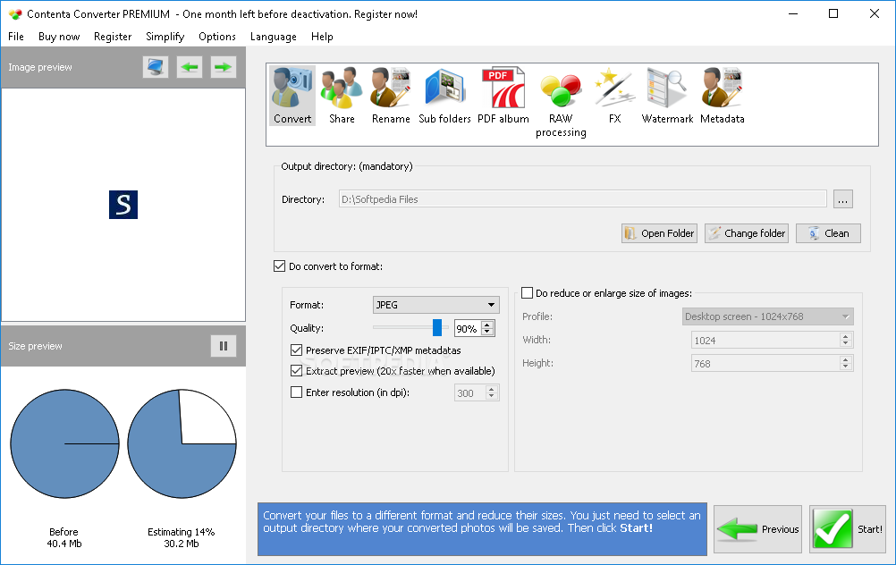Open the Simplify menu

click(x=165, y=37)
